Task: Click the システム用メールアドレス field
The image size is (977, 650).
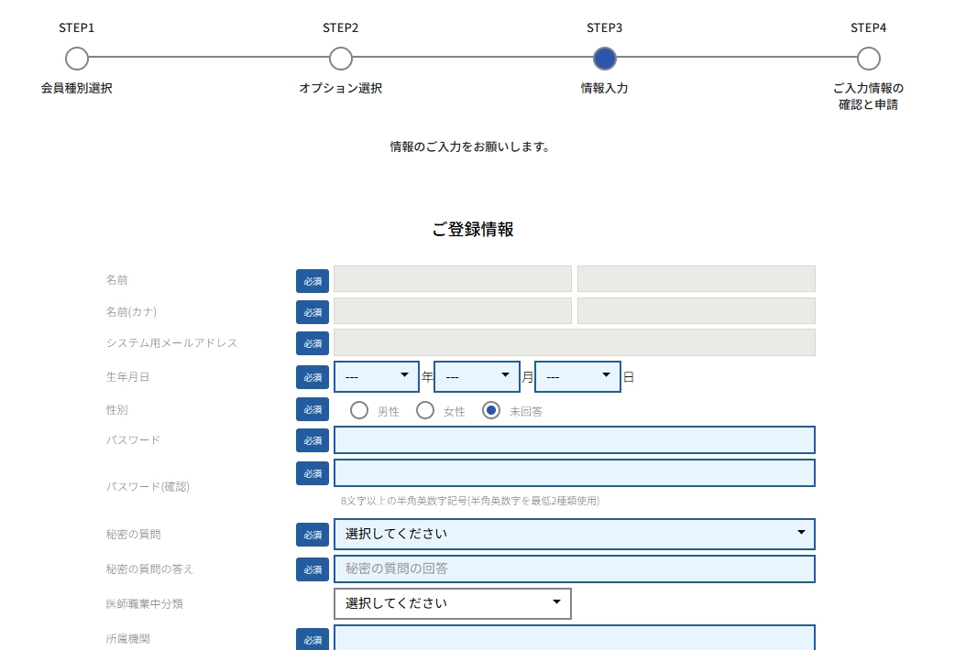Action: [574, 342]
